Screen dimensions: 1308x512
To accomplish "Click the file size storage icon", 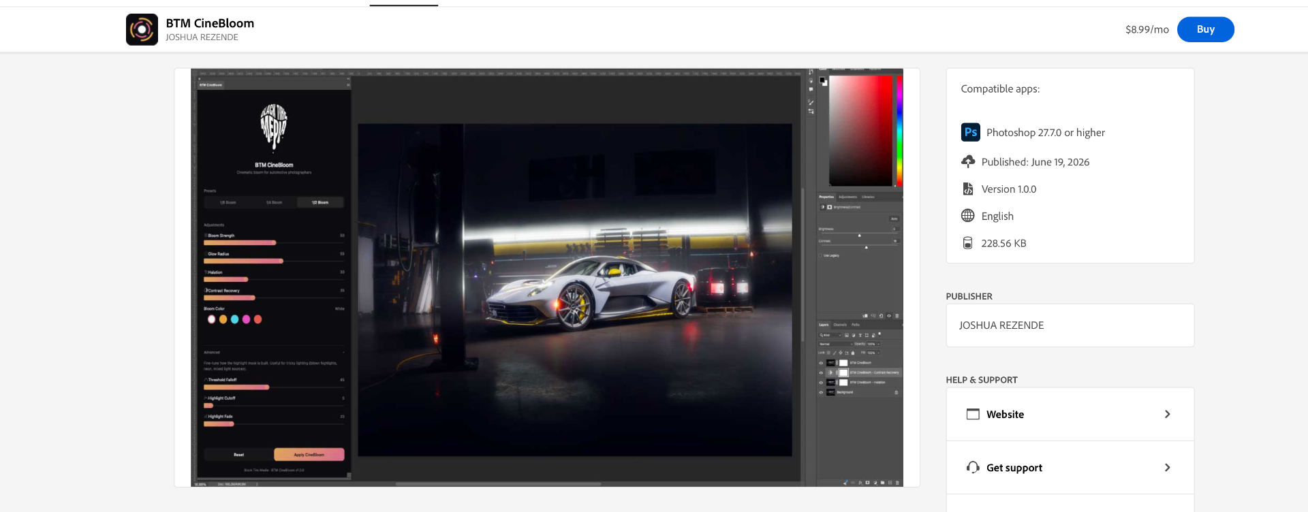I will coord(967,243).
